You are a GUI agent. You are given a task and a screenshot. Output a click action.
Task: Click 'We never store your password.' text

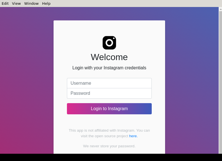[x=109, y=146]
